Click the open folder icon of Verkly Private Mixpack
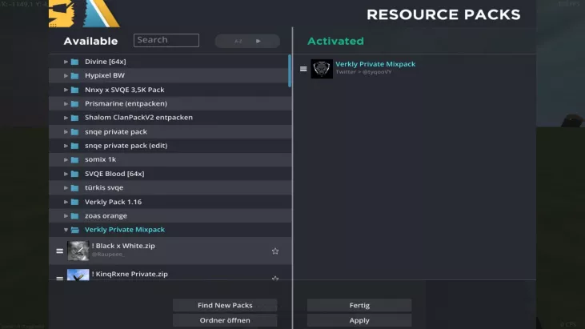Image resolution: width=585 pixels, height=329 pixels. (74, 230)
